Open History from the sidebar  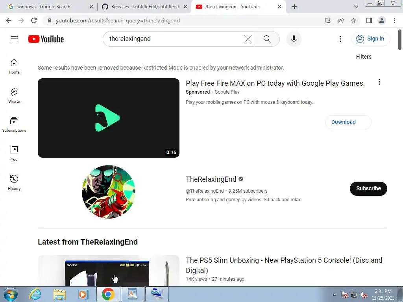coord(14,182)
